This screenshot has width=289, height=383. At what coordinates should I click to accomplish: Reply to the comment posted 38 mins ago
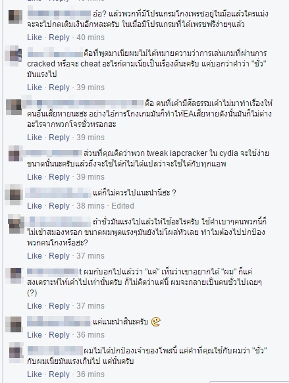[x=59, y=206]
